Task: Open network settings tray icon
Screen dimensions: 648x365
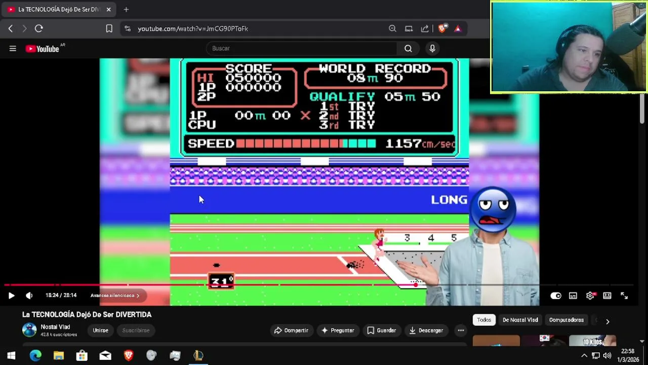Action: pyautogui.click(x=596, y=356)
